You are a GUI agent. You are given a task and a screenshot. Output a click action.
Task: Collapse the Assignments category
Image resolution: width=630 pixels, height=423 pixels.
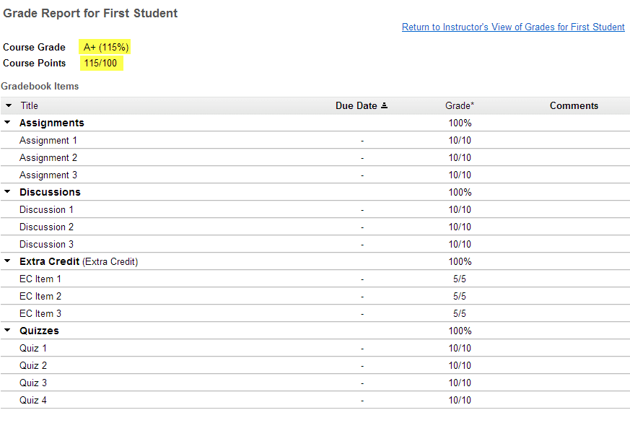coord(7,122)
